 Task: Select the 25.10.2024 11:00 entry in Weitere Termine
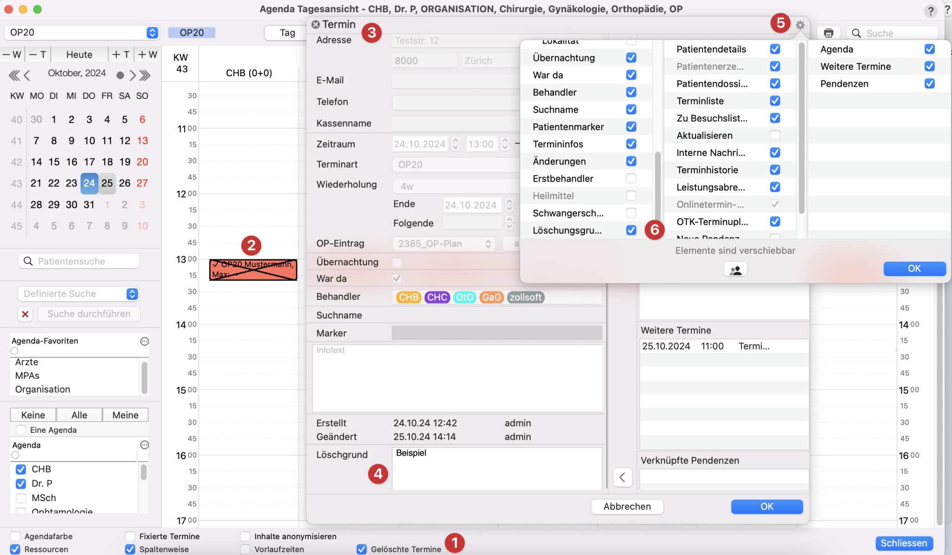tap(724, 346)
